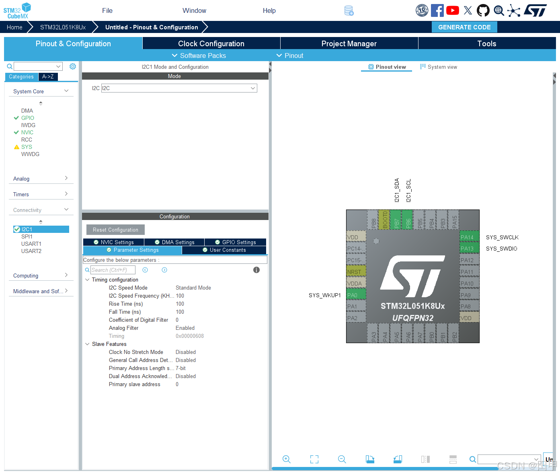560x475 pixels.
Task: Click the parameter info icon
Action: [256, 270]
